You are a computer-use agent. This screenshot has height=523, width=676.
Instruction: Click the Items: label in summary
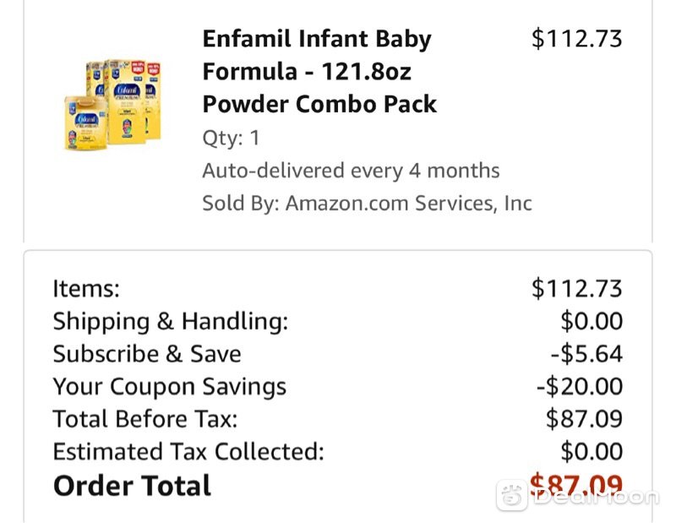click(x=86, y=288)
